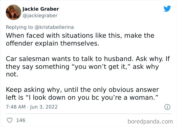This screenshot has width=177, height=127.
Task: Open Jackie Graber's profile picture
Action: point(13,12)
